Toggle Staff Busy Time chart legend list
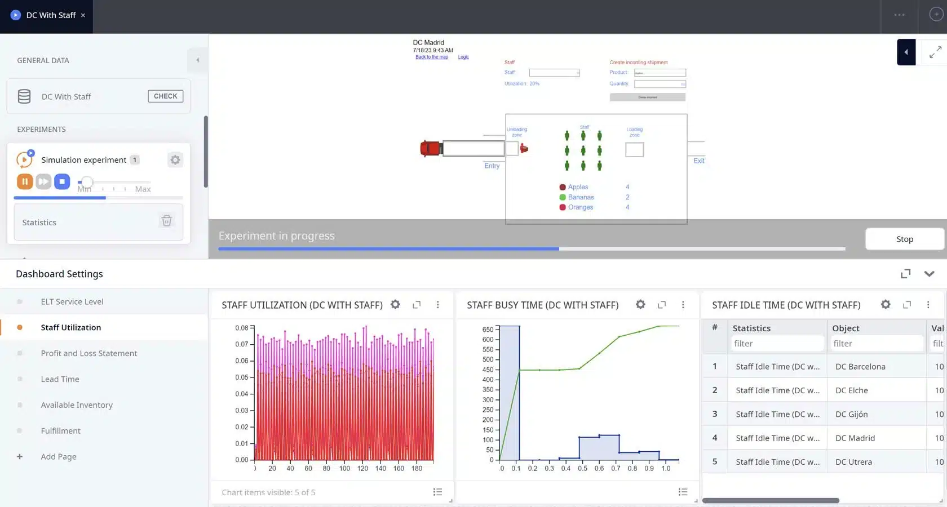Image resolution: width=947 pixels, height=507 pixels. tap(683, 492)
